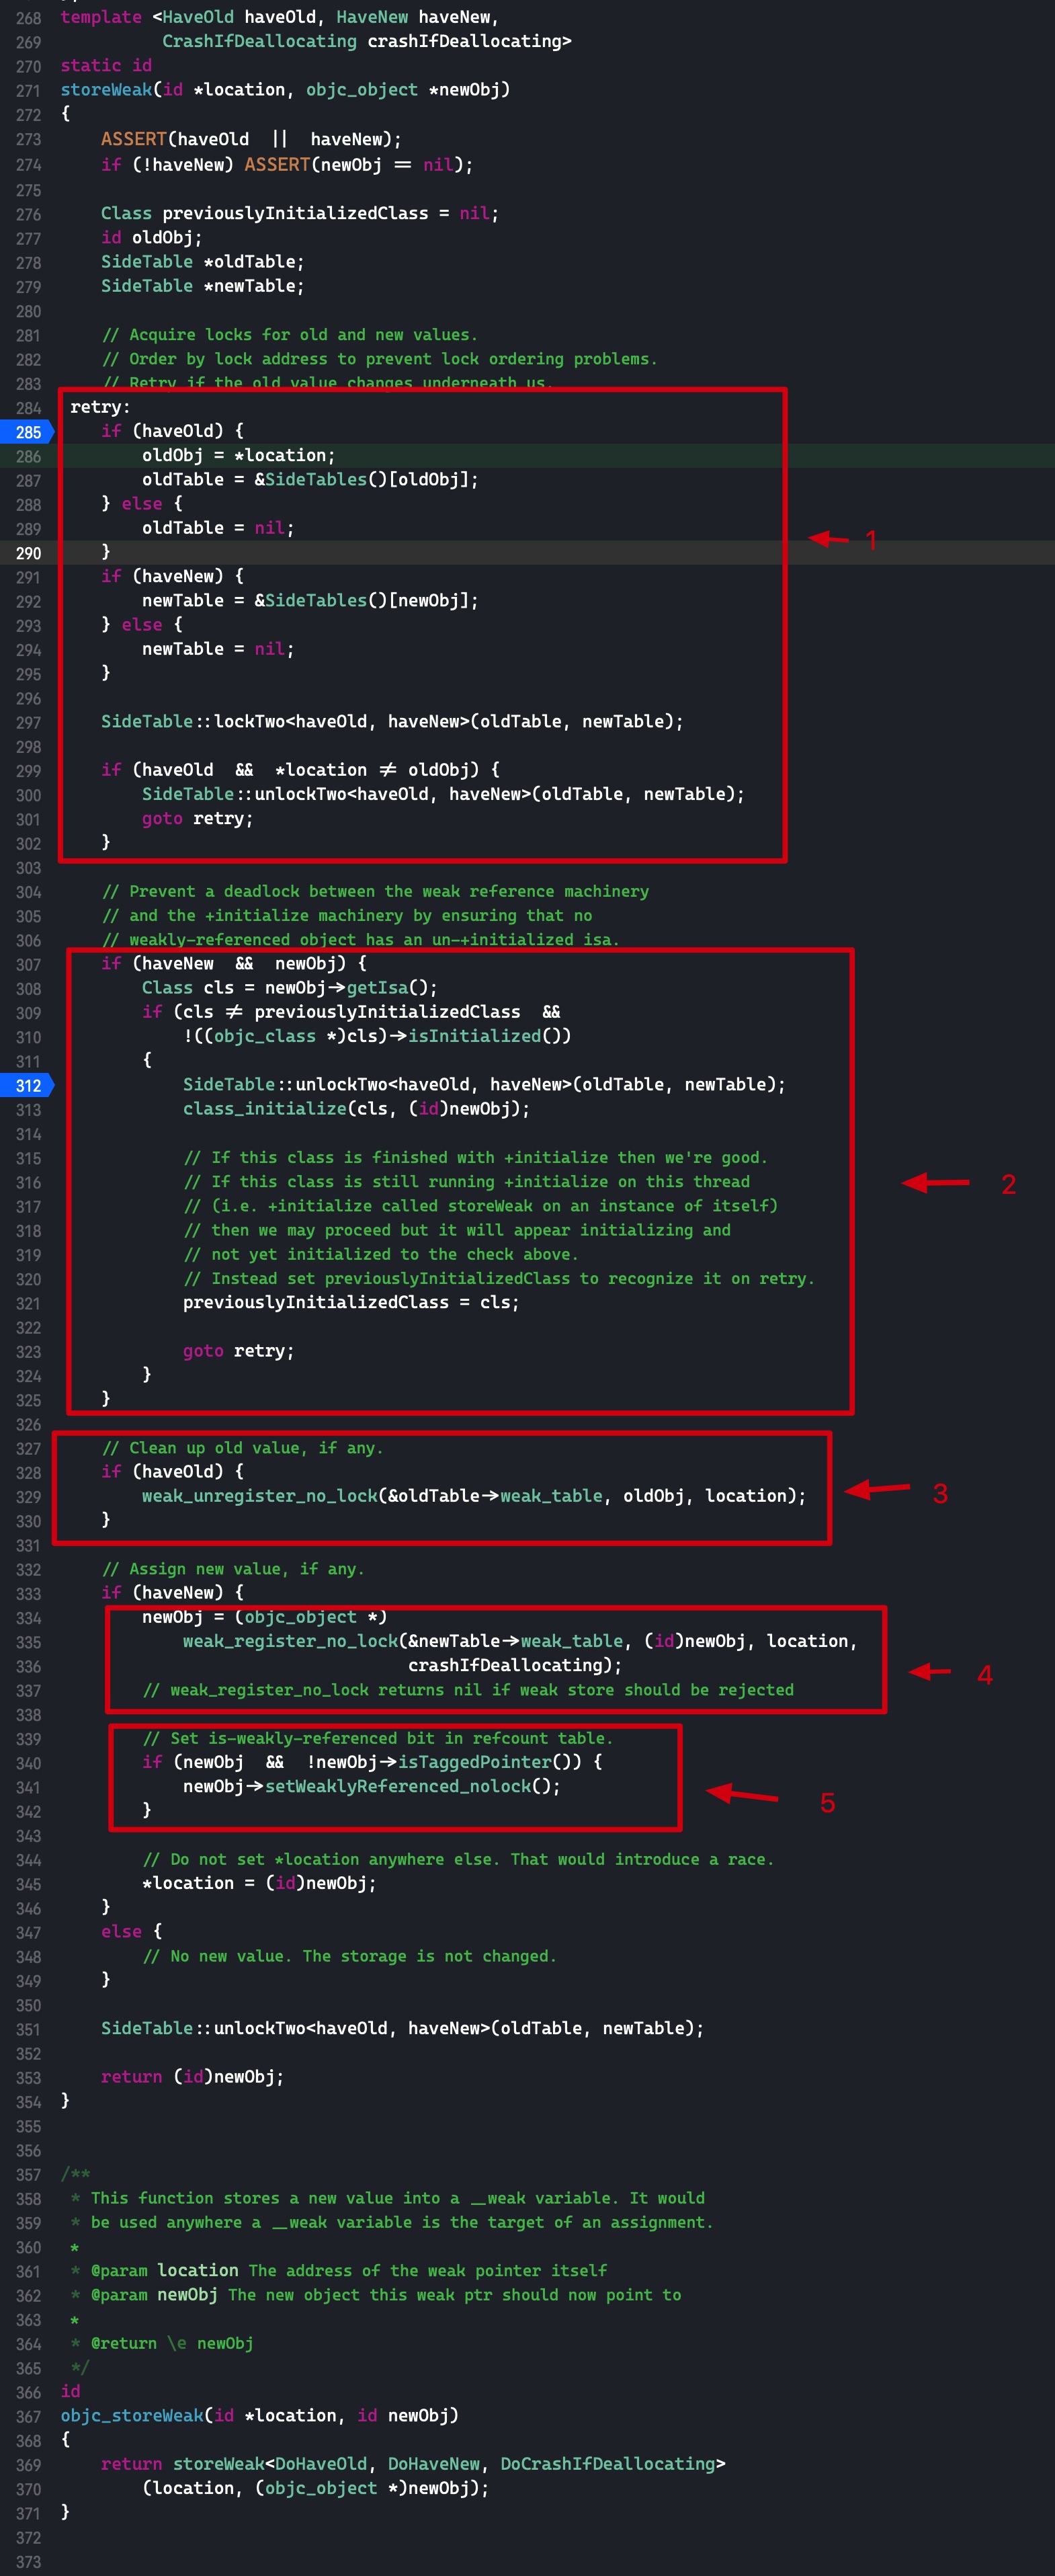
Task: Click the red arrow labeled 4
Action: point(930,1671)
